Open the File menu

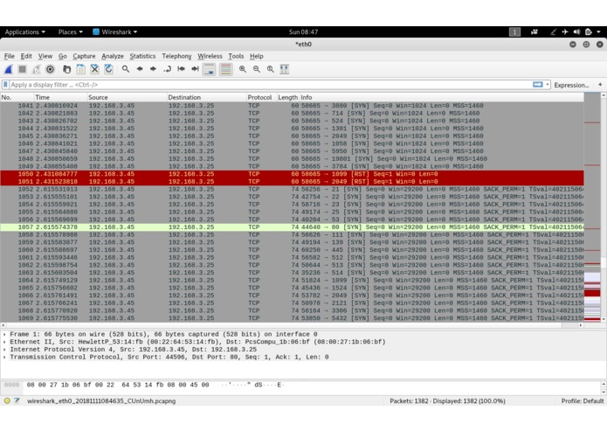10,56
